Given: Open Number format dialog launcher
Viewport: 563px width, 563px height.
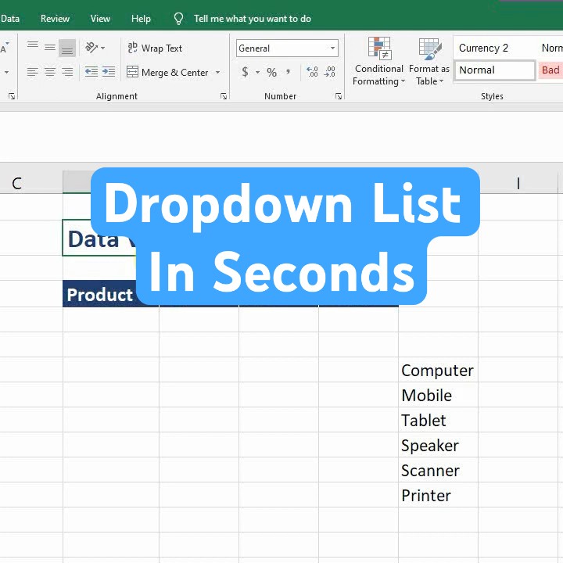Looking at the screenshot, I should [339, 96].
